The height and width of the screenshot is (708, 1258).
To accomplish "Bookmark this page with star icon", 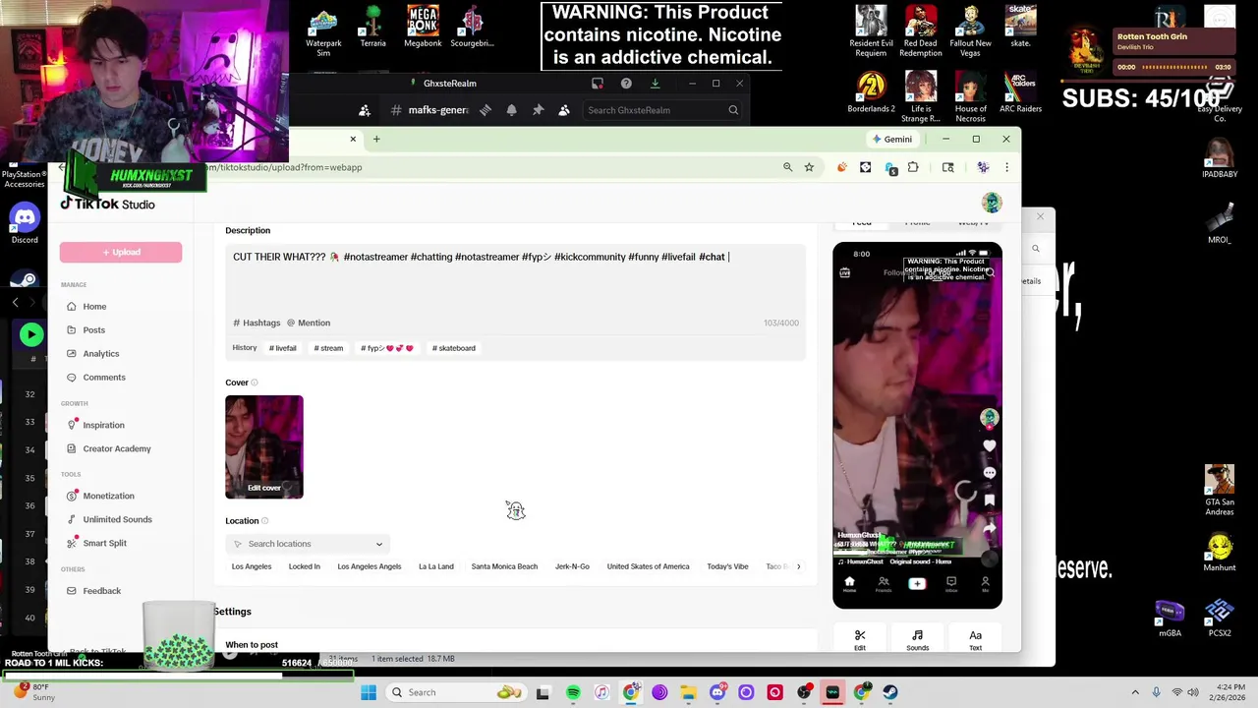I will [809, 167].
